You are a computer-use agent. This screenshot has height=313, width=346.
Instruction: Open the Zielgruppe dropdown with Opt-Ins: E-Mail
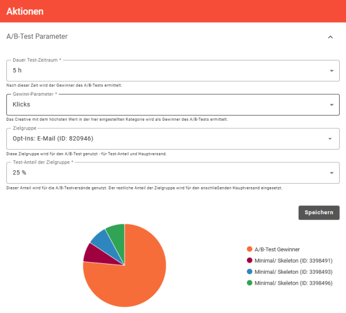tap(167, 139)
